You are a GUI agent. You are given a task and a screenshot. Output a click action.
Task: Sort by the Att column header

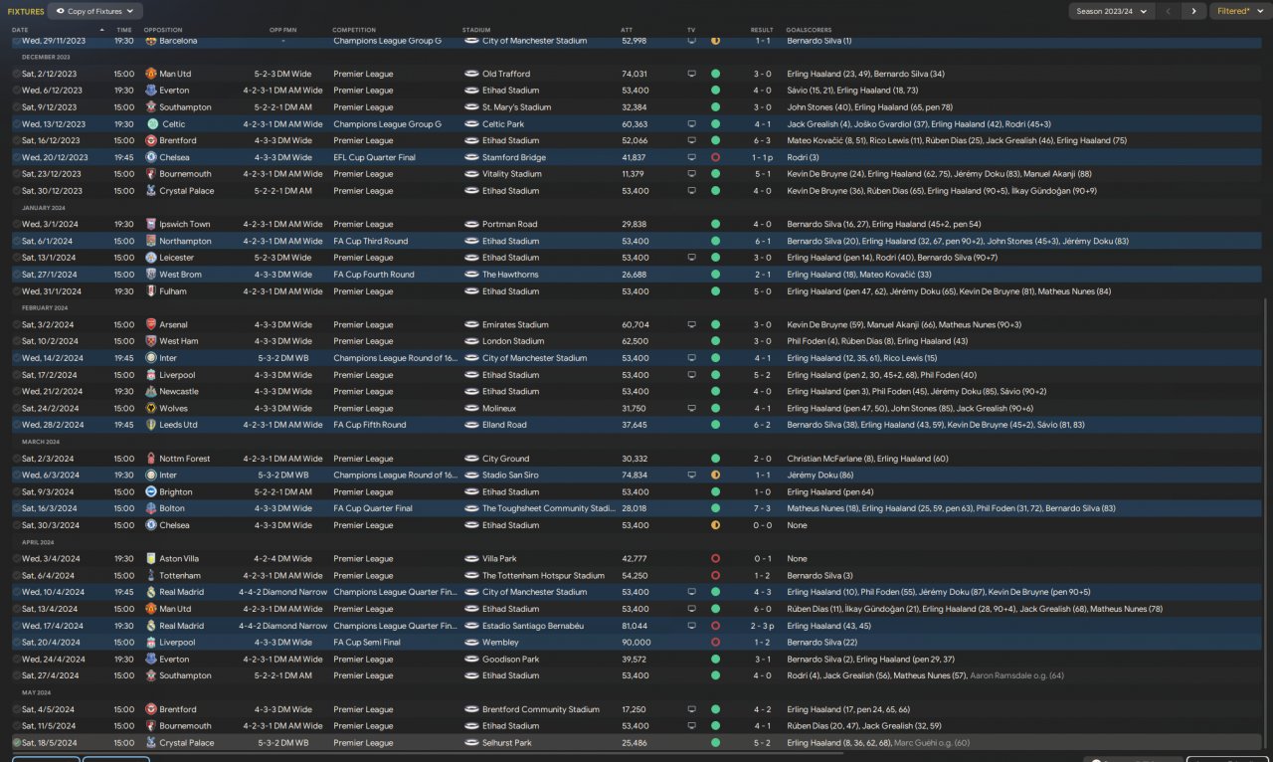pos(627,30)
